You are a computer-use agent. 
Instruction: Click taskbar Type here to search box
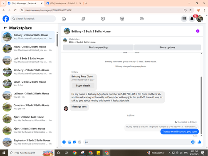click(x=31, y=153)
